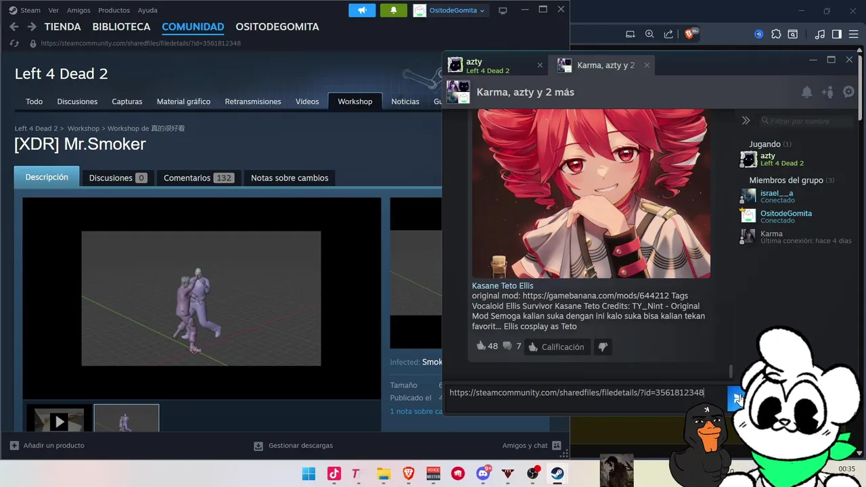Open Steam notifications bell button
The image size is (866, 487).
[x=394, y=10]
